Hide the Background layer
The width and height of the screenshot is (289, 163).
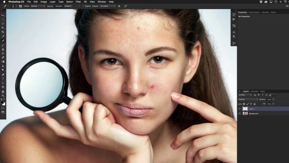click(240, 114)
